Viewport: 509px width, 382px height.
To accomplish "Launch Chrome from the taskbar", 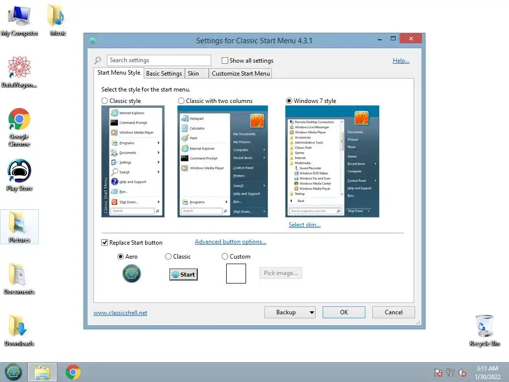I will 73,372.
